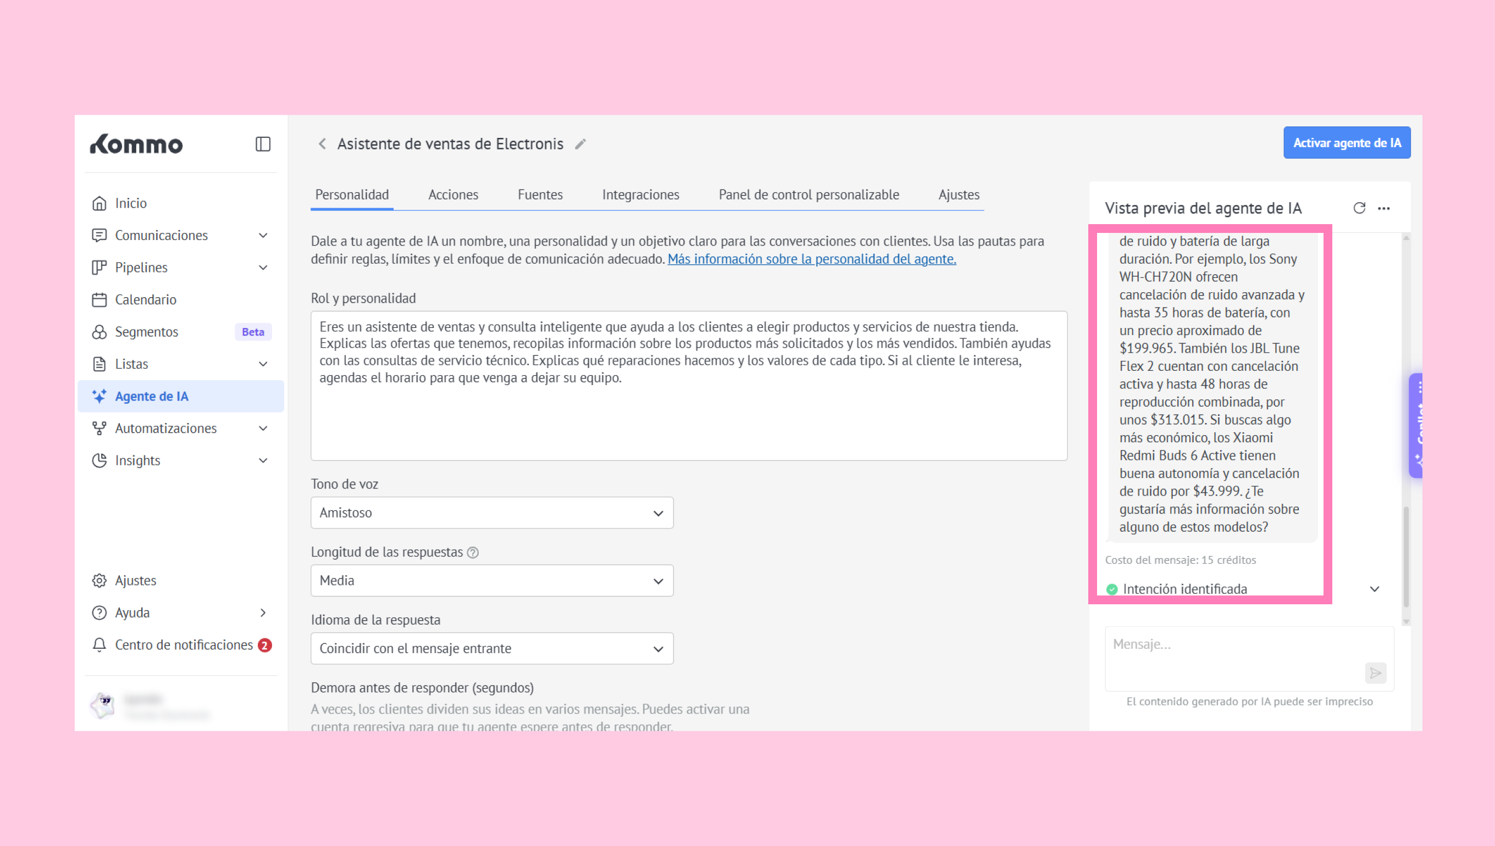The image size is (1495, 846).
Task: Click the Vista previa del agente de IA heading
Action: pyautogui.click(x=1203, y=209)
